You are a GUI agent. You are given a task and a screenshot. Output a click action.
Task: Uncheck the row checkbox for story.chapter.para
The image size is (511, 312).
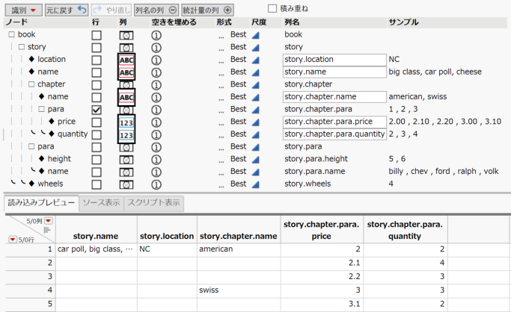coord(97,110)
